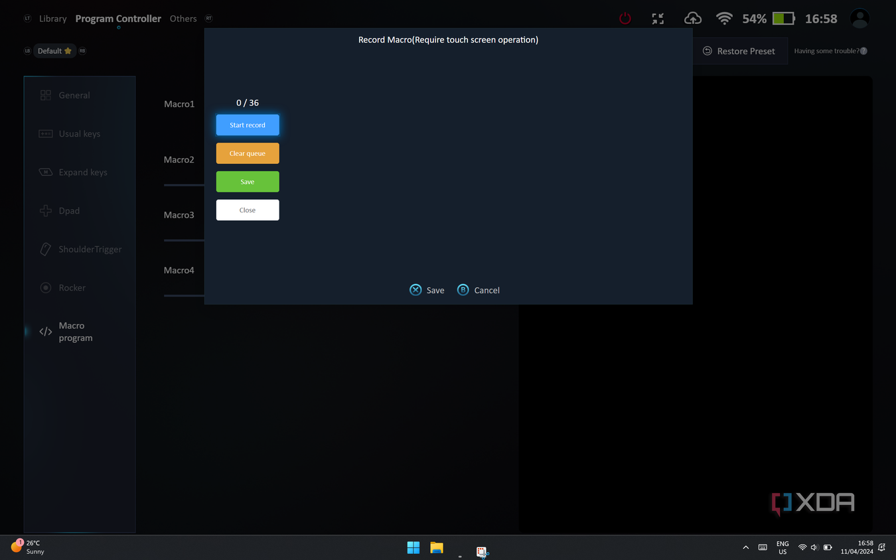Image resolution: width=896 pixels, height=560 pixels.
Task: Open the taskbar clock and date
Action: (857, 547)
